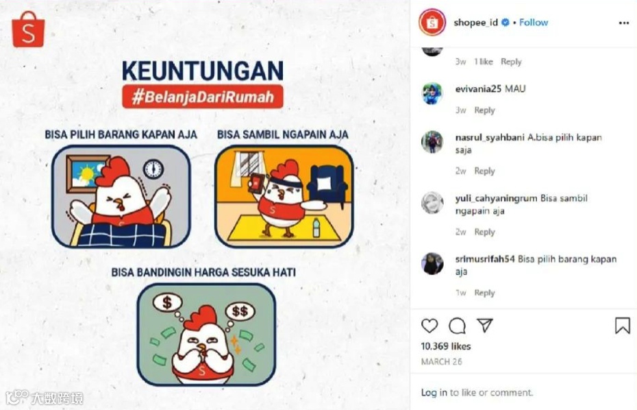Open comment bubble icon
This screenshot has width=637, height=410.
coord(457,326)
